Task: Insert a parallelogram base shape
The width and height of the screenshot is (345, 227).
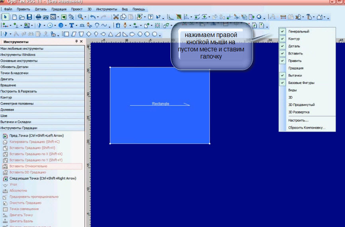Action: 74,34
